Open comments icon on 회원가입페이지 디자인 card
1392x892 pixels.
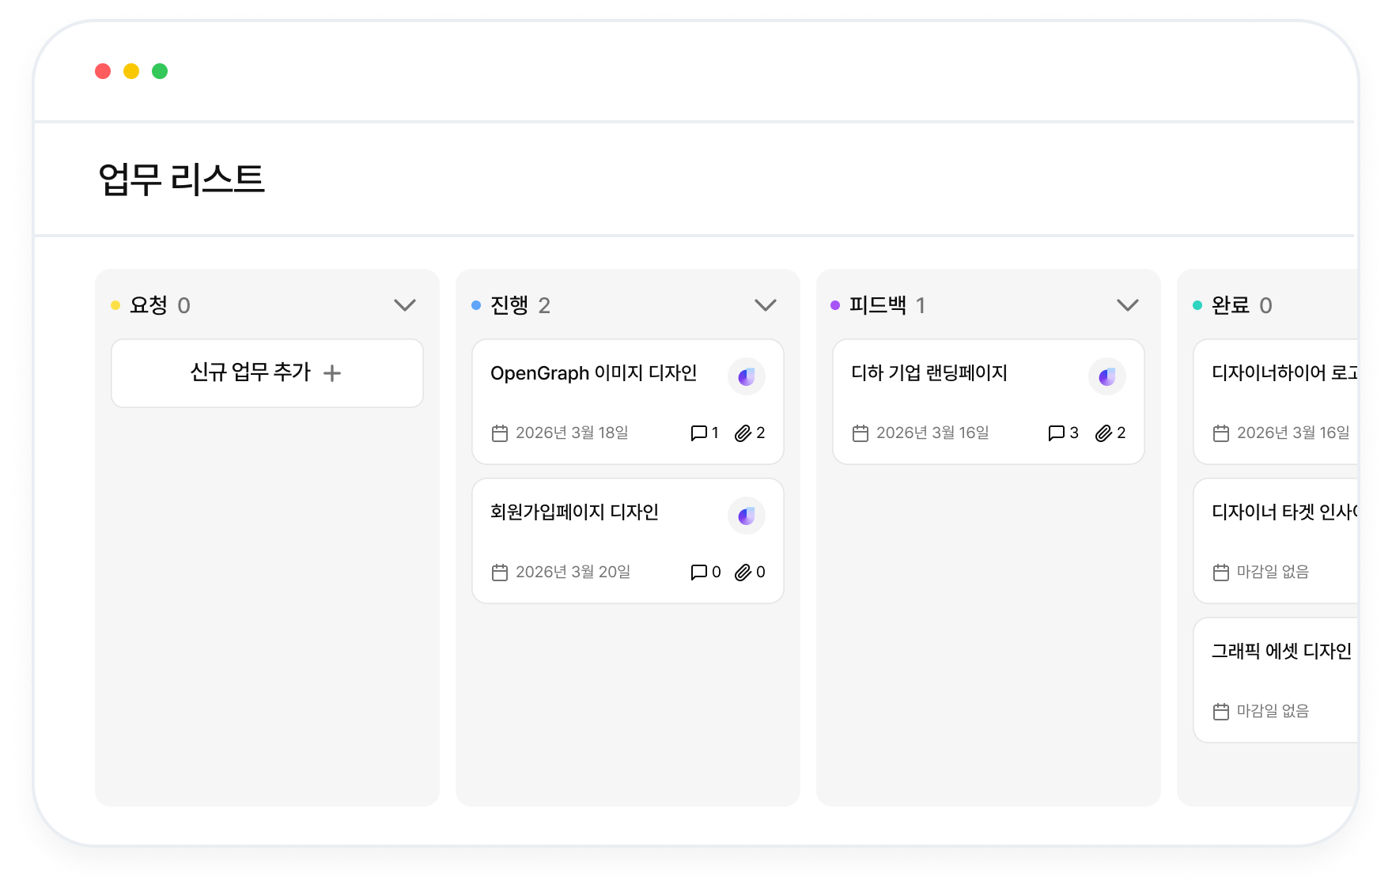point(698,572)
